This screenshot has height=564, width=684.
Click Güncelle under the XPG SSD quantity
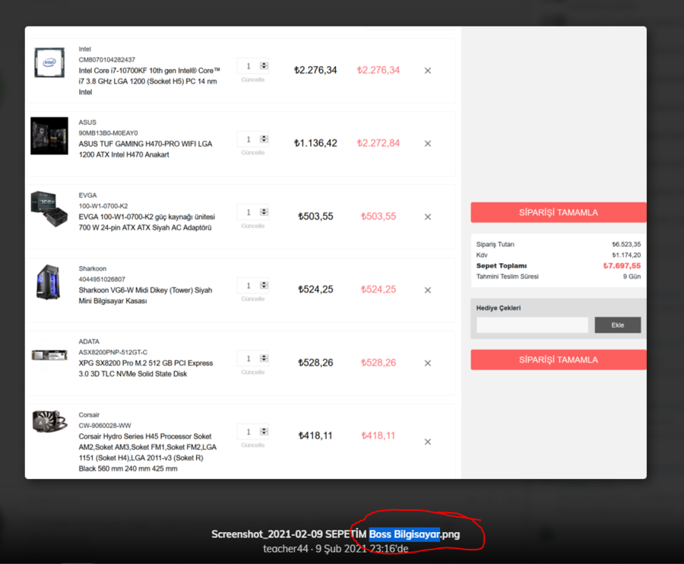252,372
